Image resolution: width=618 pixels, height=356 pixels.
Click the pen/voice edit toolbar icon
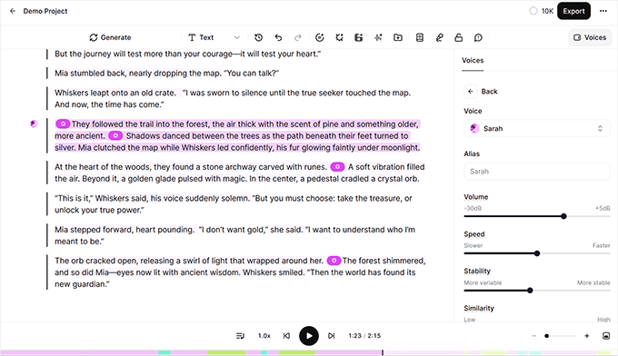tap(440, 37)
